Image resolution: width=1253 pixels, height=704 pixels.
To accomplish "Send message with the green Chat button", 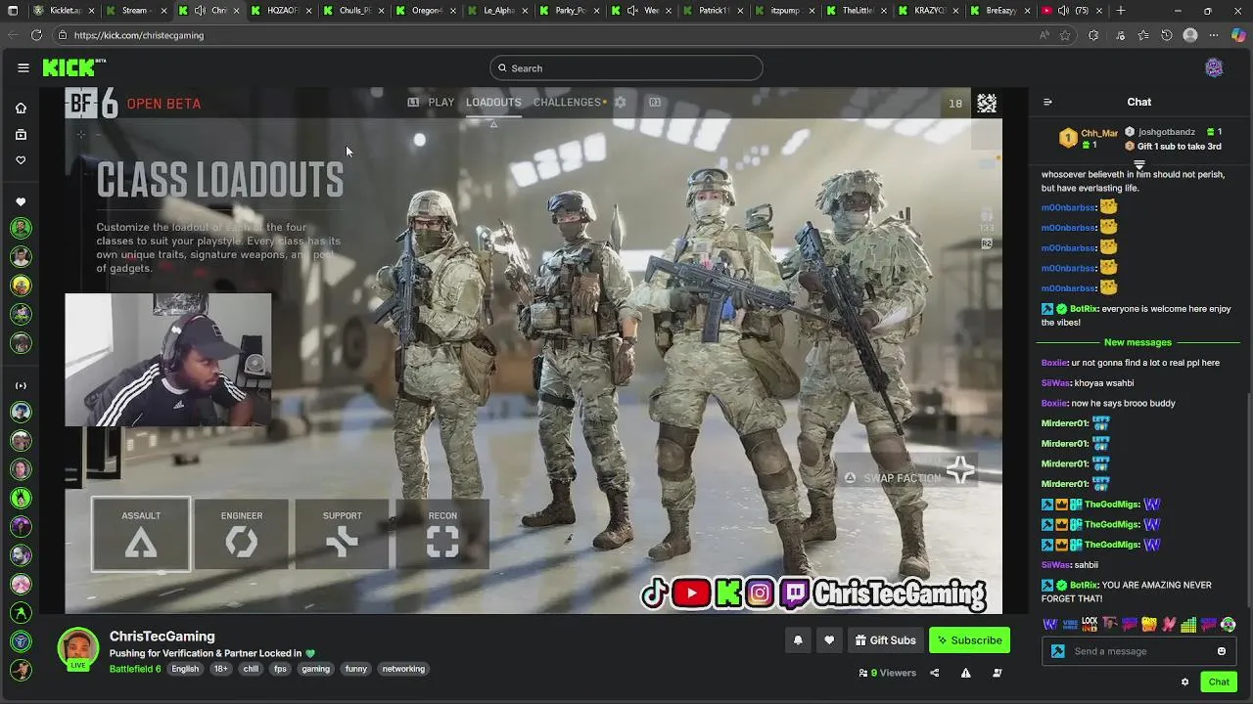I will click(1219, 682).
